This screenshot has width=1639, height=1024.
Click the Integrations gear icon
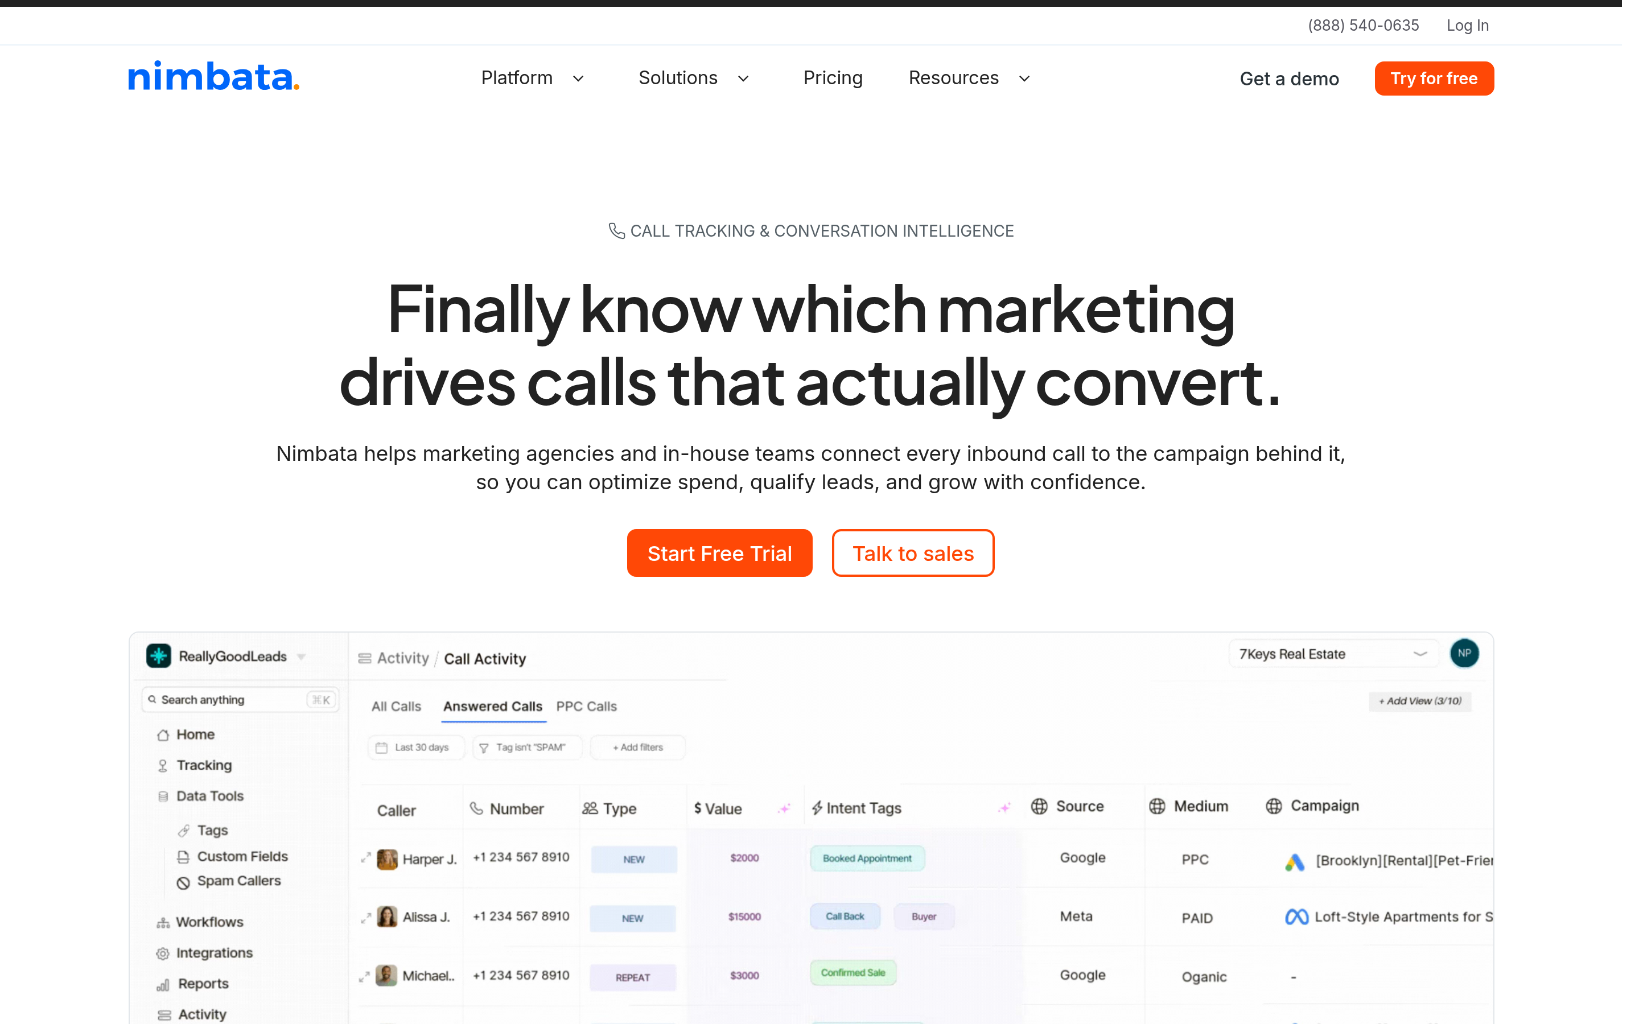click(x=163, y=953)
